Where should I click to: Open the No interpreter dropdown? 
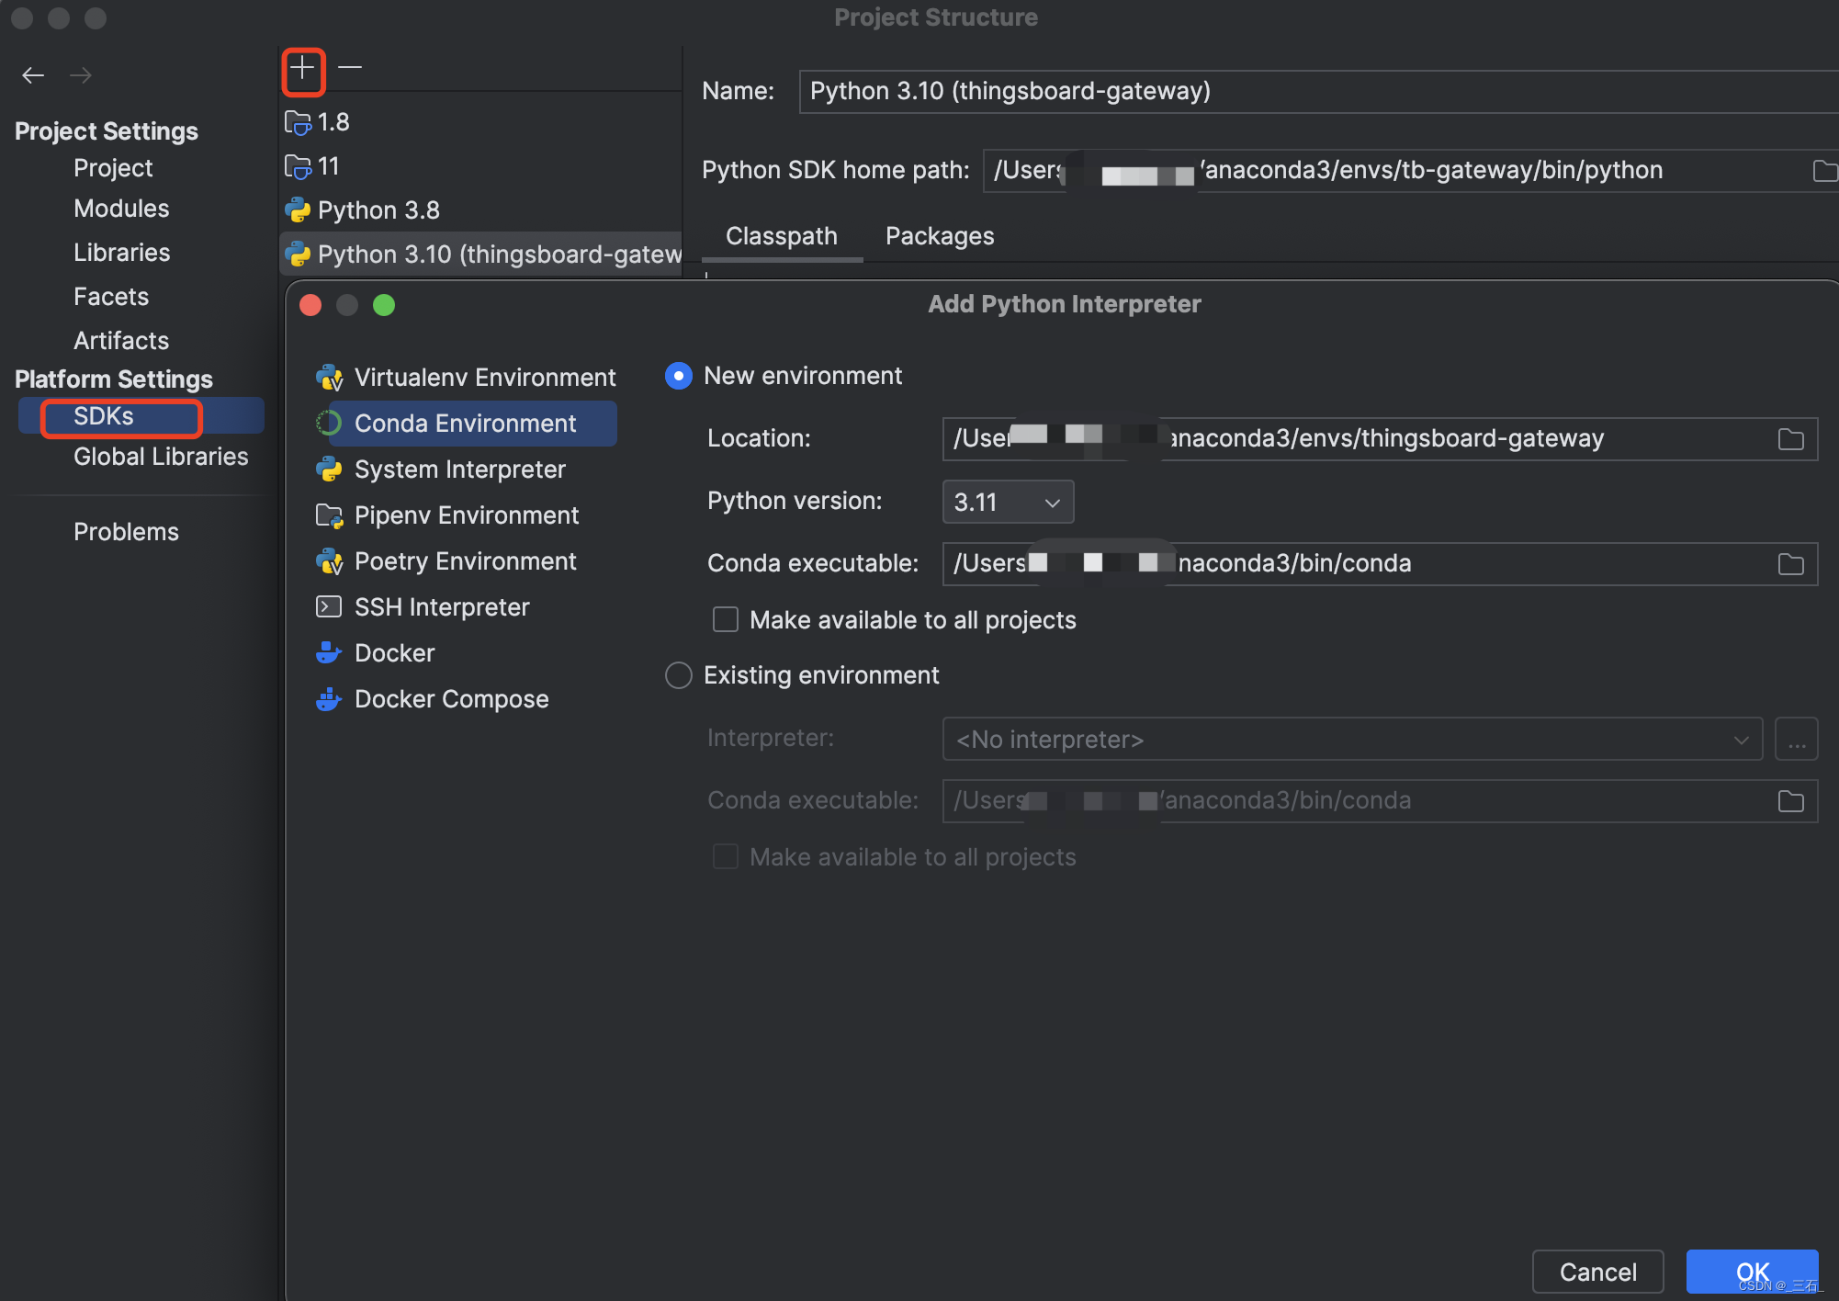(1352, 739)
